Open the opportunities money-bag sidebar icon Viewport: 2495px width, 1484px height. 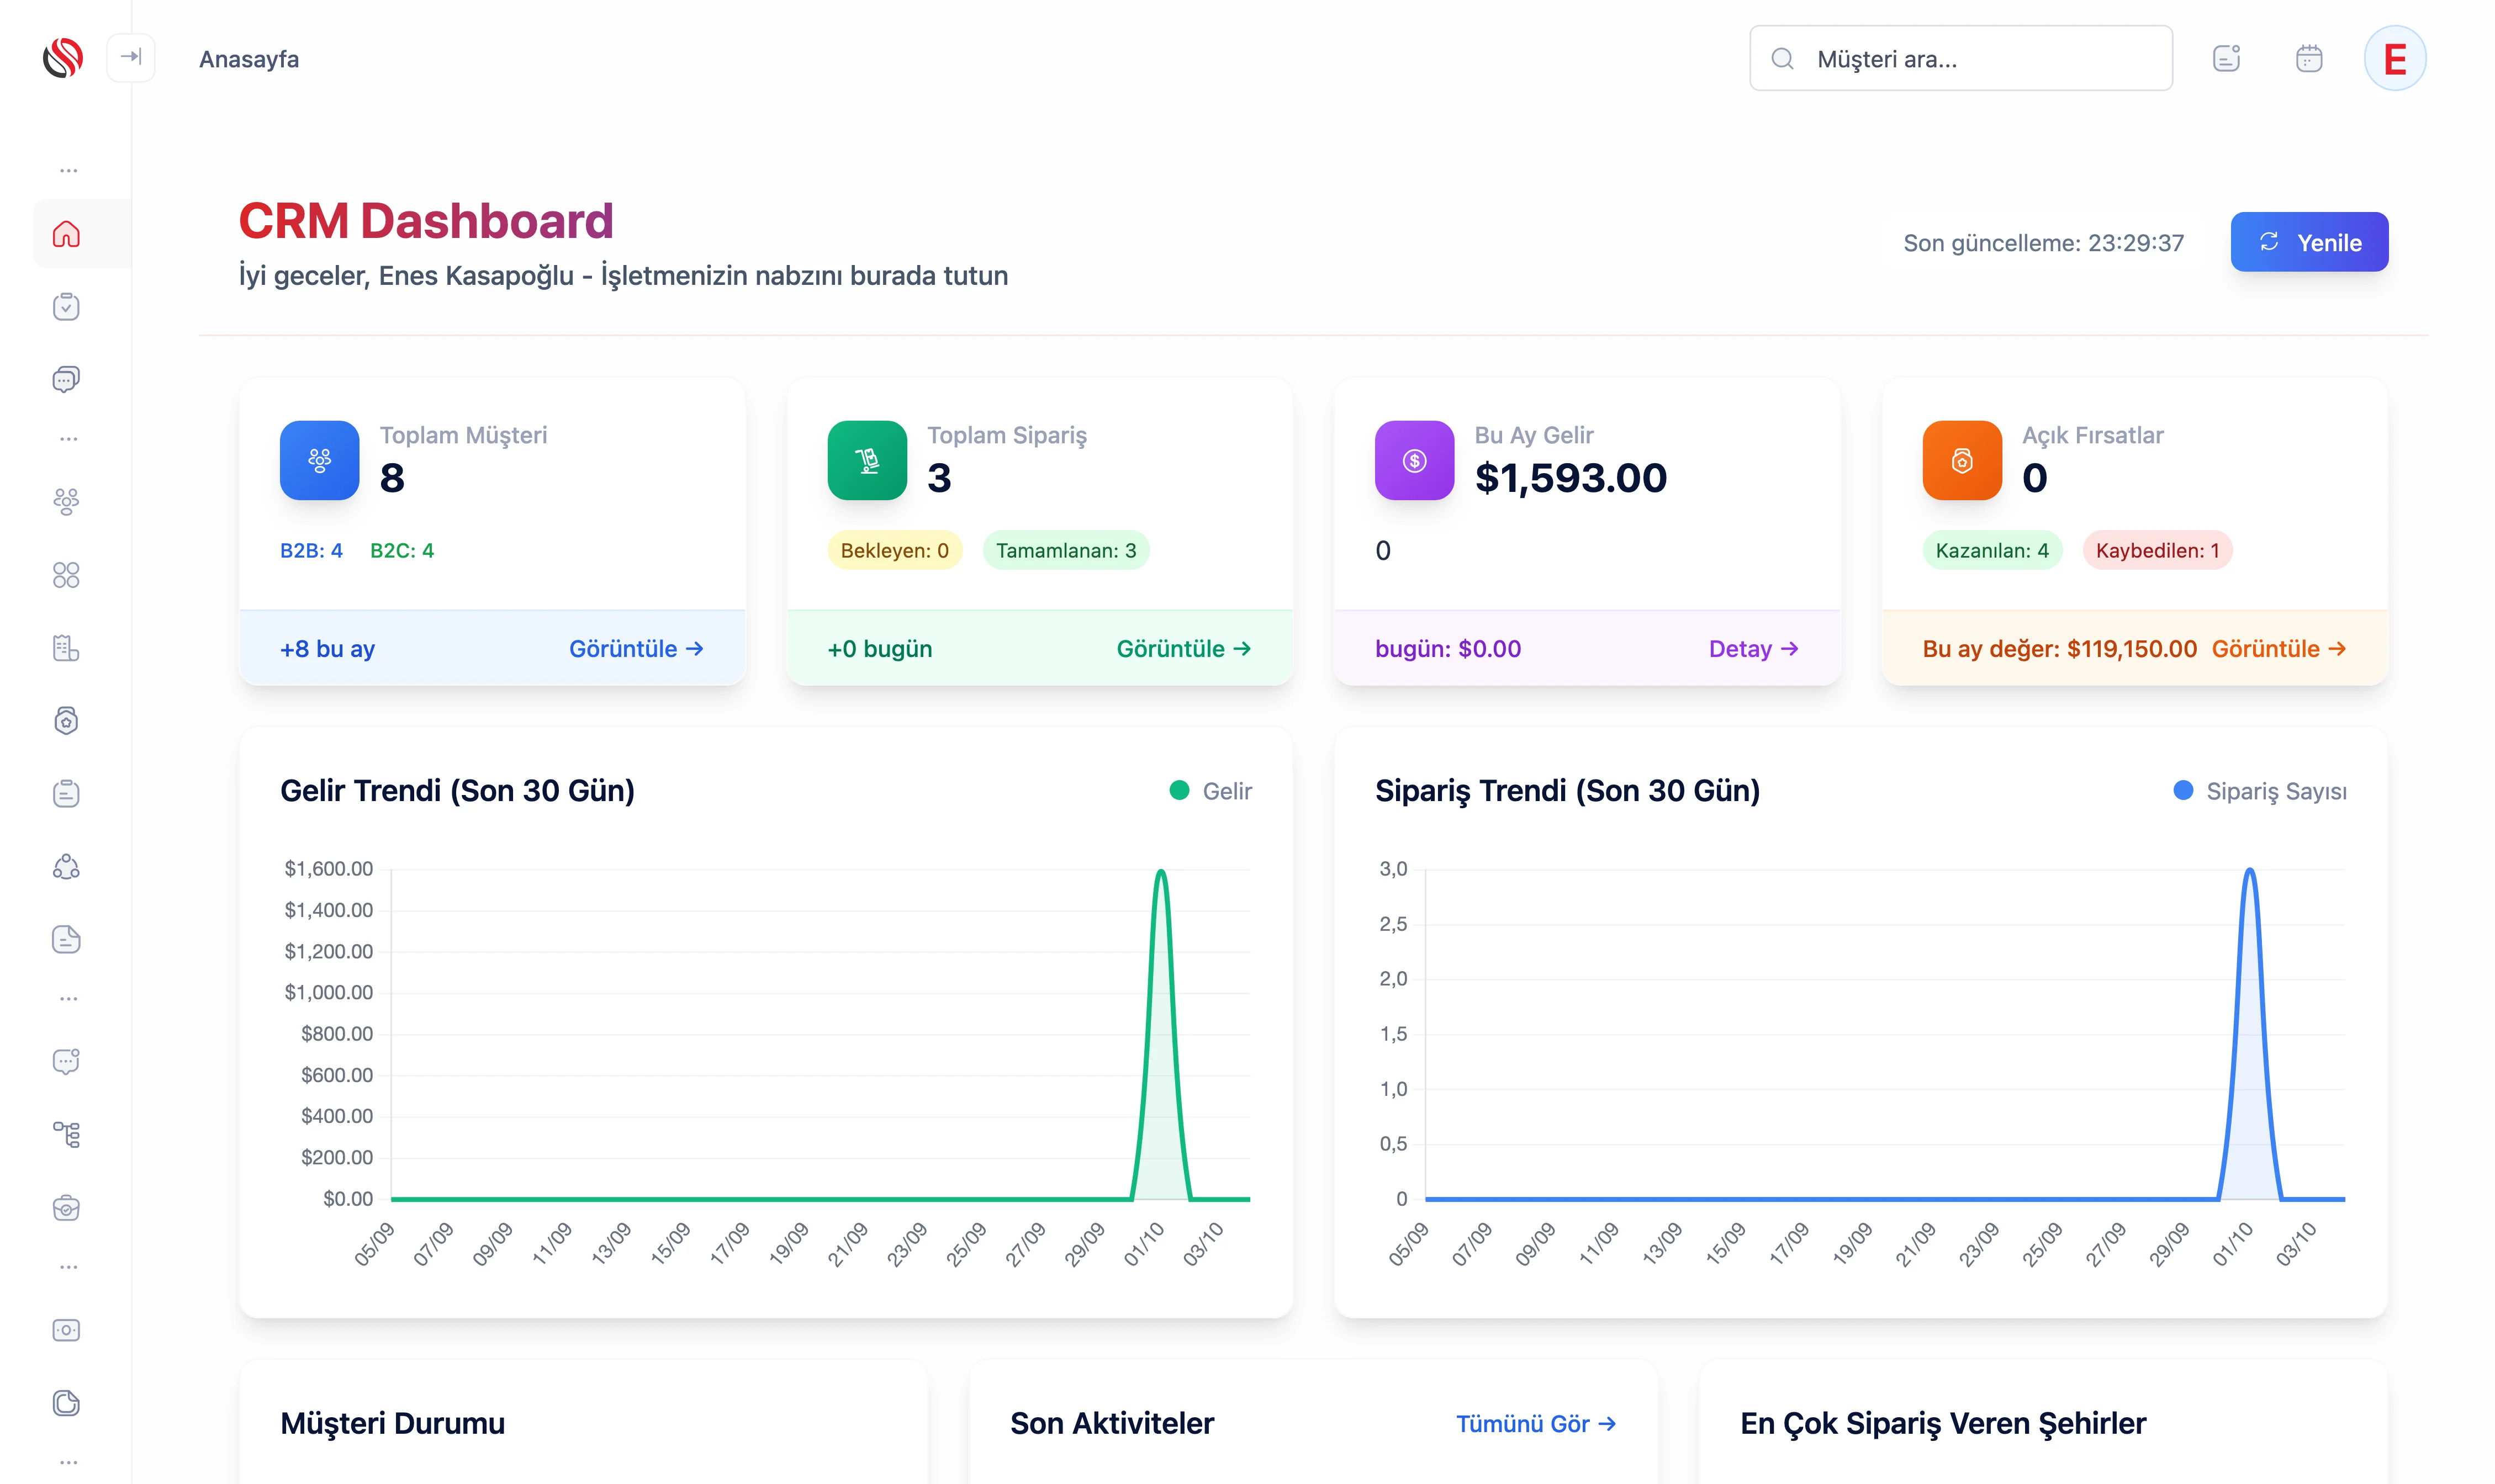66,721
